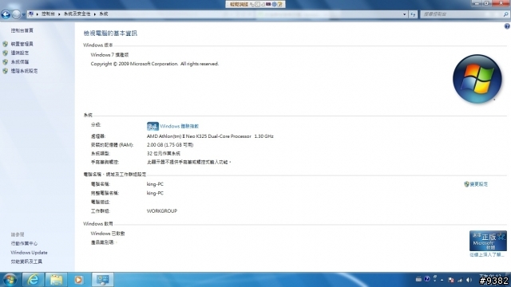Click the Windows 已啟動 activation status
The image size is (511, 287).
pyautogui.click(x=108, y=234)
